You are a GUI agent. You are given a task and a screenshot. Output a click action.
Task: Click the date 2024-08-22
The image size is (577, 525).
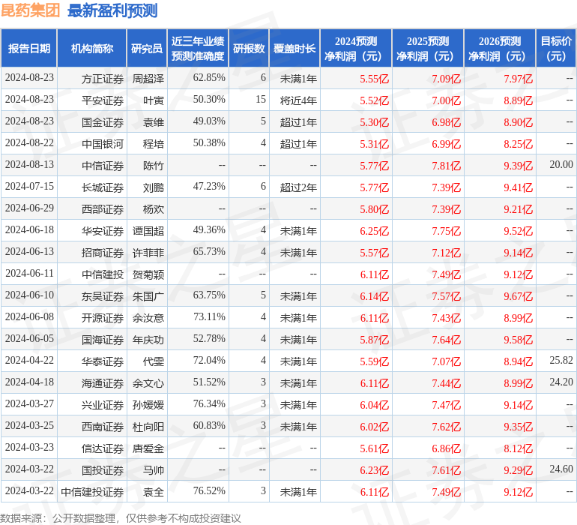(29, 143)
